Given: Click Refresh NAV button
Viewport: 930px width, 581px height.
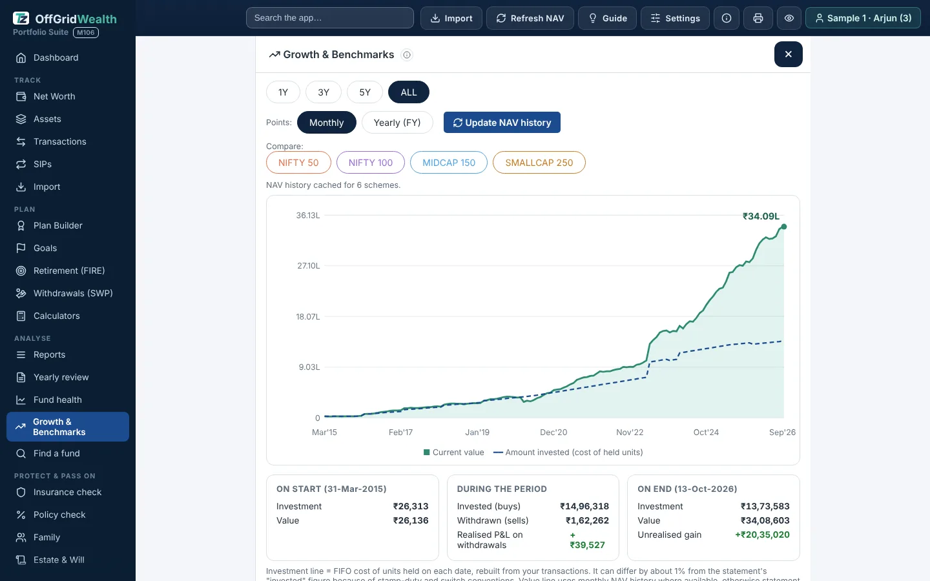Looking at the screenshot, I should coord(530,18).
